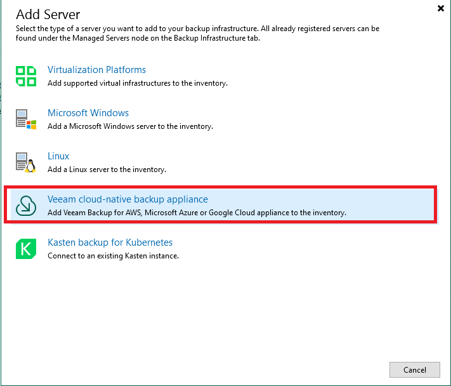
Task: Close the Add Server window with X
Action: point(440,8)
